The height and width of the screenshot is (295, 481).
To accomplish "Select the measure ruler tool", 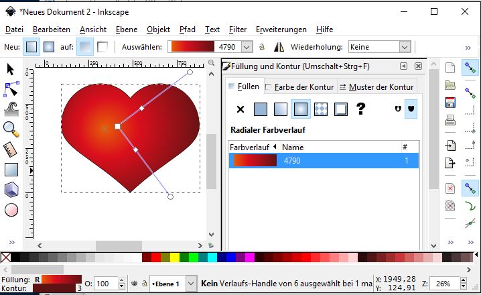I will pyautogui.click(x=11, y=150).
